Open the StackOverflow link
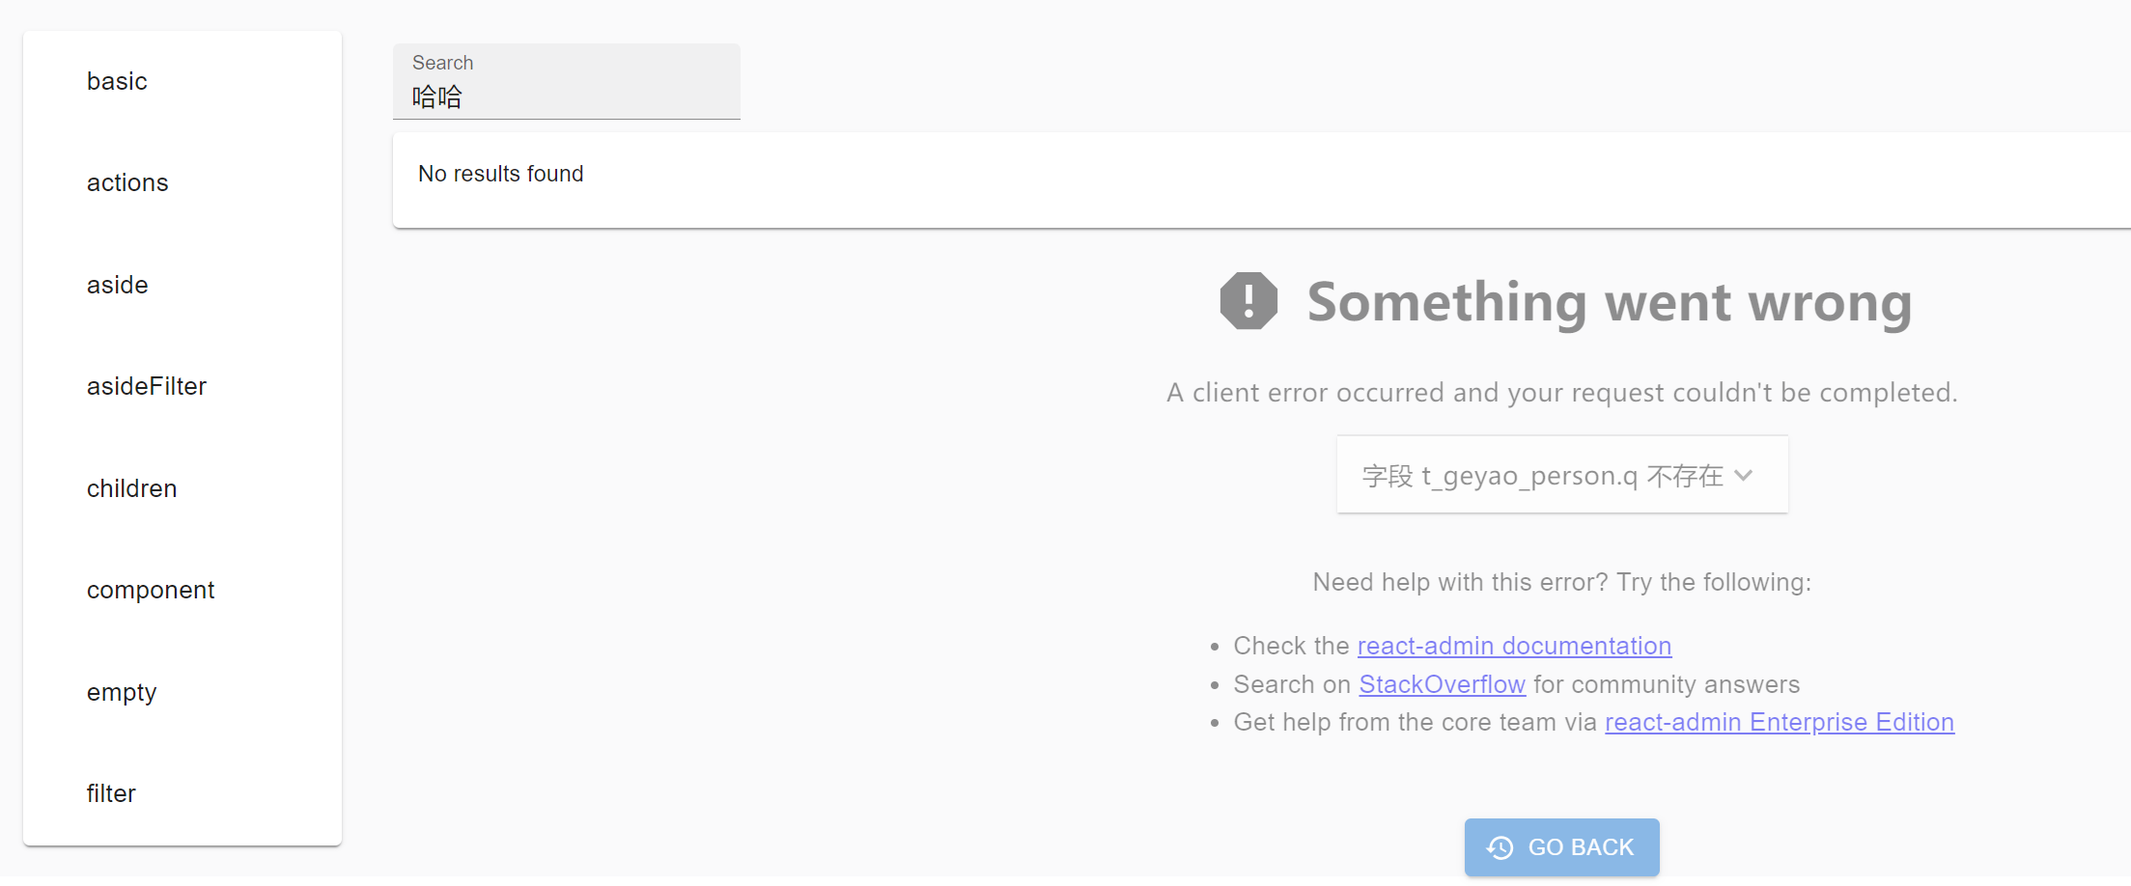Viewport: 2131px width, 886px height. pyautogui.click(x=1442, y=683)
